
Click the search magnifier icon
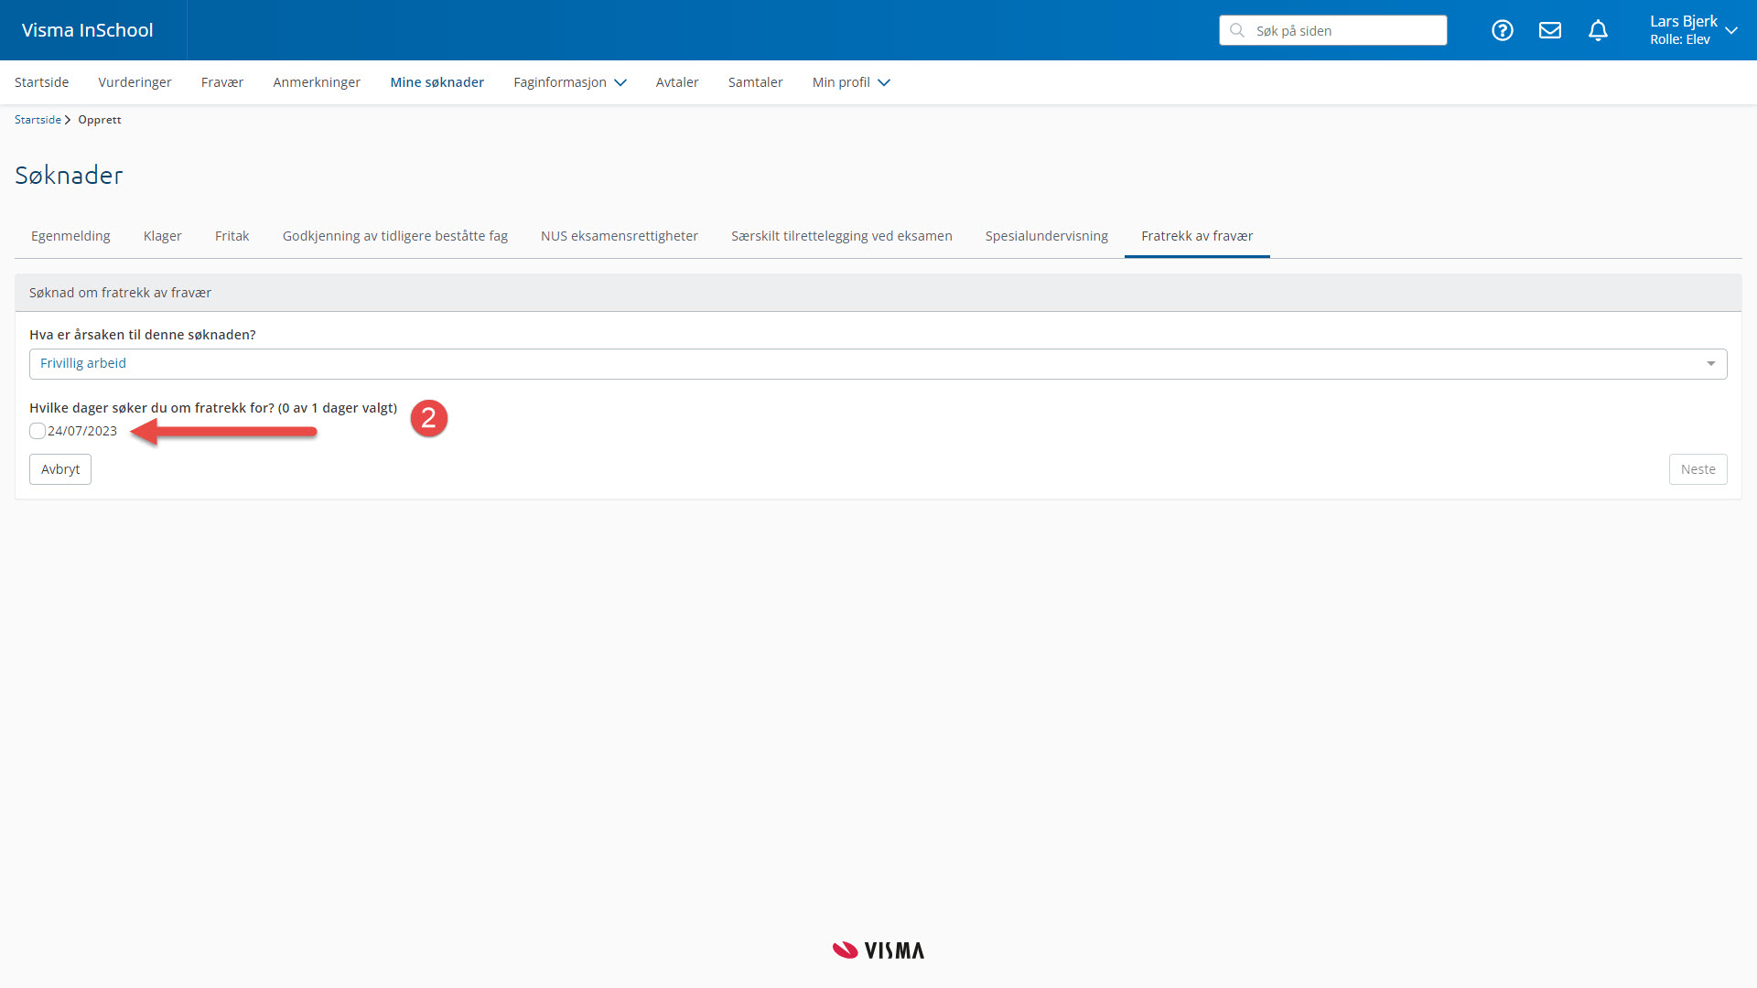[1237, 30]
